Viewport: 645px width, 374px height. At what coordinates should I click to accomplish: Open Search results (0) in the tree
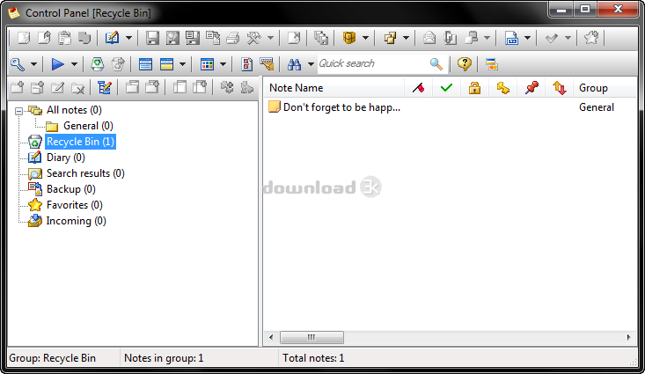(x=85, y=173)
